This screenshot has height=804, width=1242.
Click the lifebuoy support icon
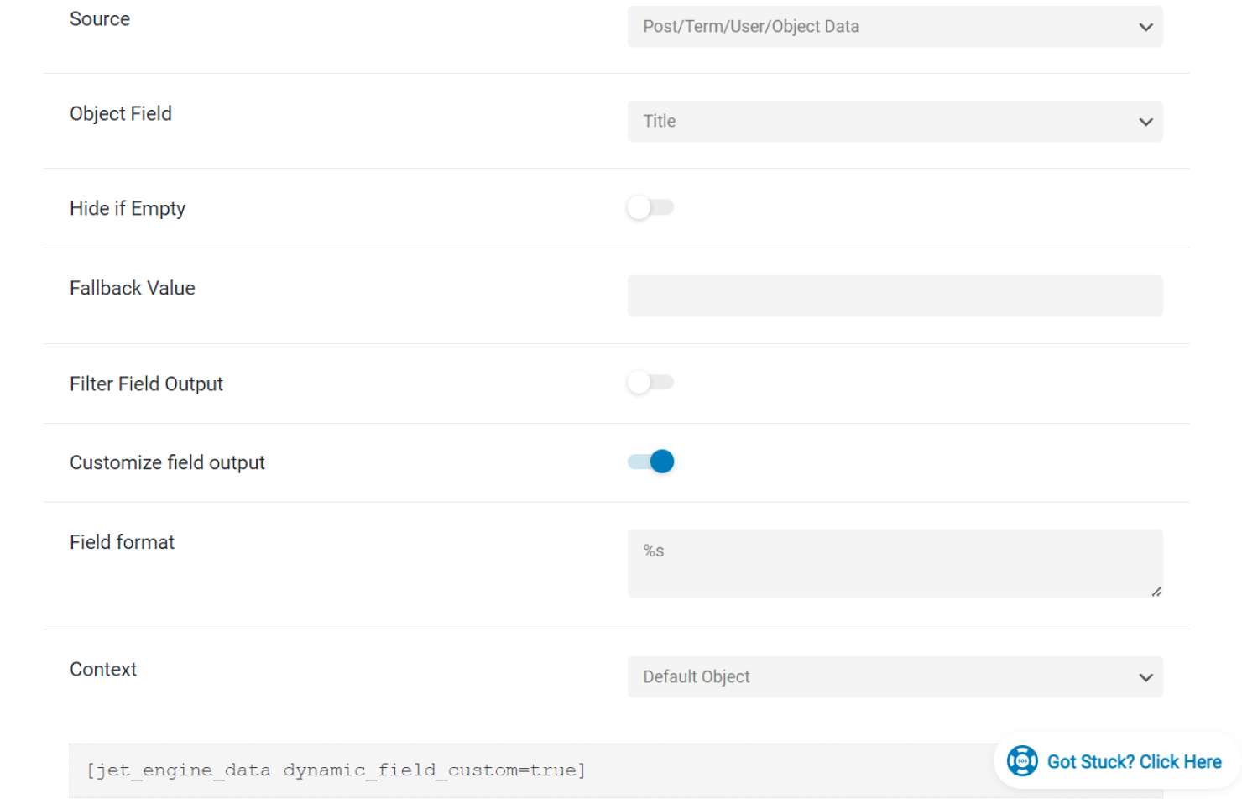click(x=1022, y=761)
